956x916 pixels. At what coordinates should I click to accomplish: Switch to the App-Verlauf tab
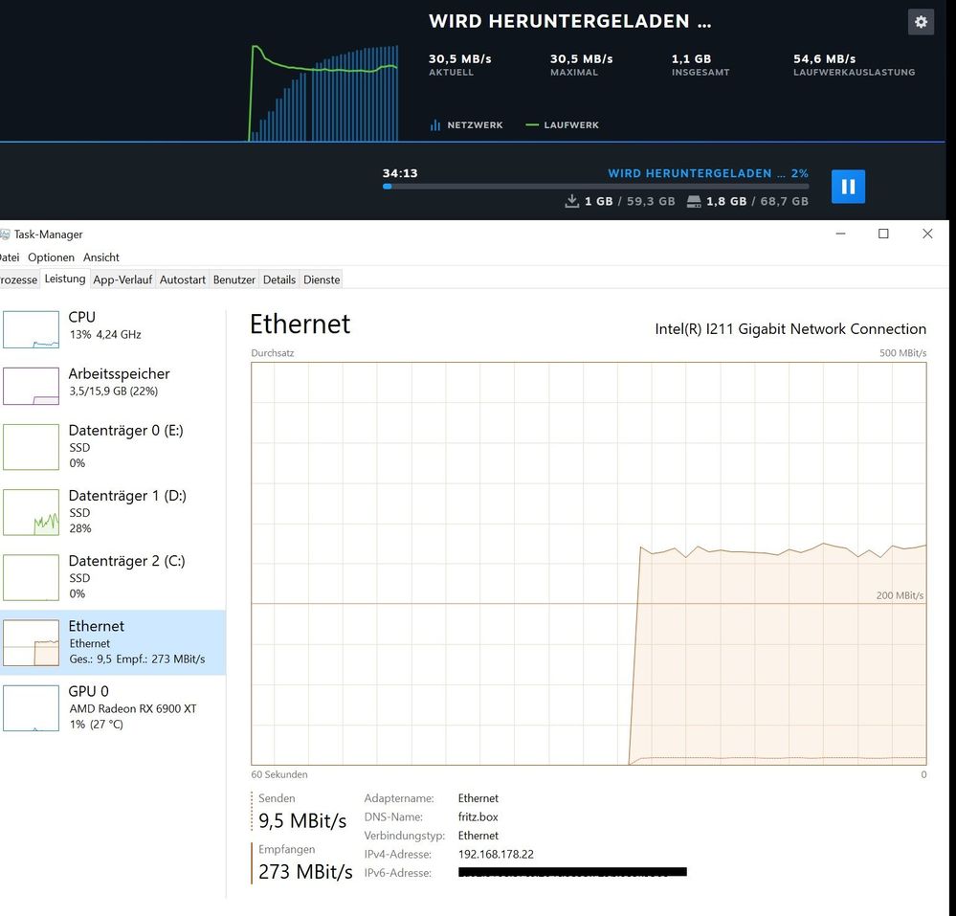pos(122,279)
